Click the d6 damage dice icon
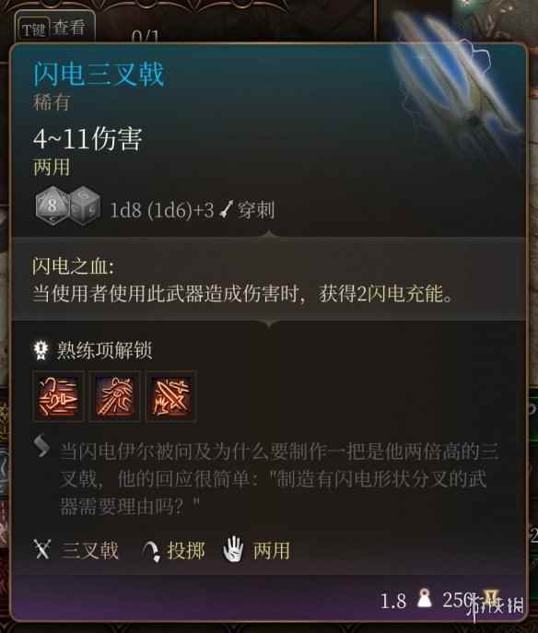This screenshot has width=538, height=633. 85,205
